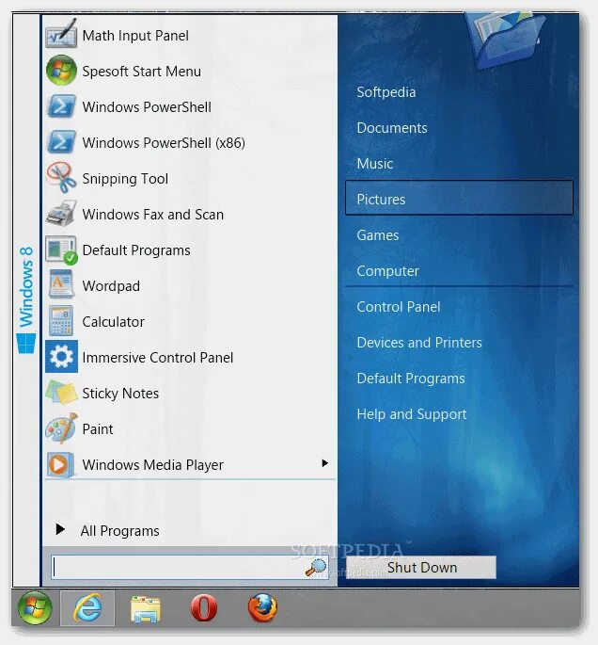Click the search magnifier icon
598x645 pixels.
point(315,567)
